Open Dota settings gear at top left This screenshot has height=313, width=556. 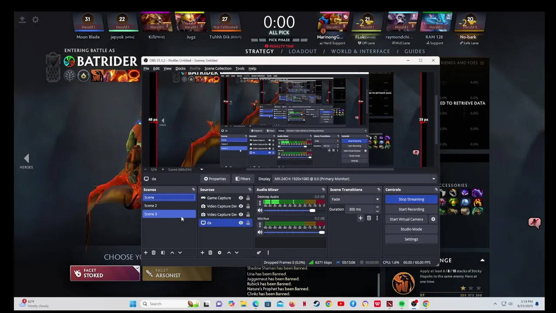point(35,20)
